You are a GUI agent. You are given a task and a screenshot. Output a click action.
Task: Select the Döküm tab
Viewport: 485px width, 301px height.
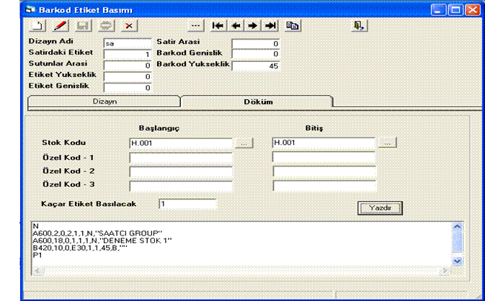[x=258, y=102]
